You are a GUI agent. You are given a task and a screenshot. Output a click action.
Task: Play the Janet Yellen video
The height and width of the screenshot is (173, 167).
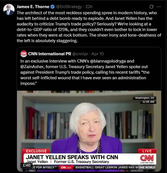tap(89, 131)
